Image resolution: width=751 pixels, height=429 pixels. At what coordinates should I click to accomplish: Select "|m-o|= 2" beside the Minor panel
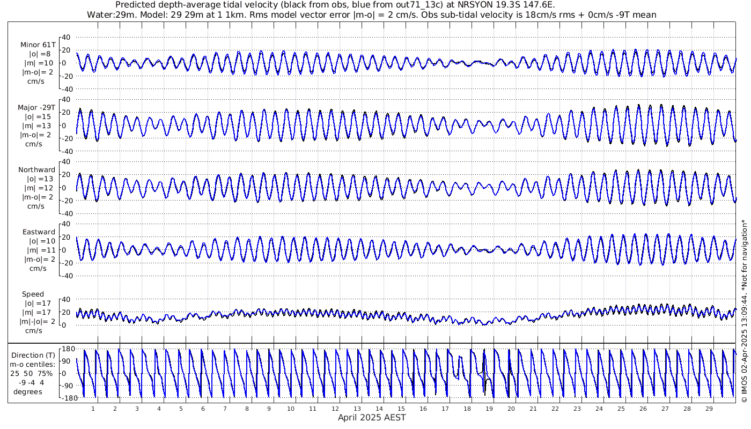click(x=38, y=72)
